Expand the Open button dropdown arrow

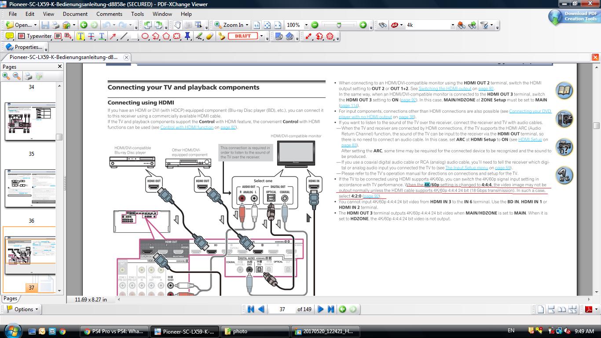click(x=35, y=25)
